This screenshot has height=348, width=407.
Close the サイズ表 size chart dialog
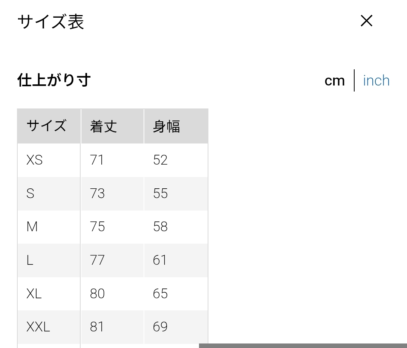[366, 21]
